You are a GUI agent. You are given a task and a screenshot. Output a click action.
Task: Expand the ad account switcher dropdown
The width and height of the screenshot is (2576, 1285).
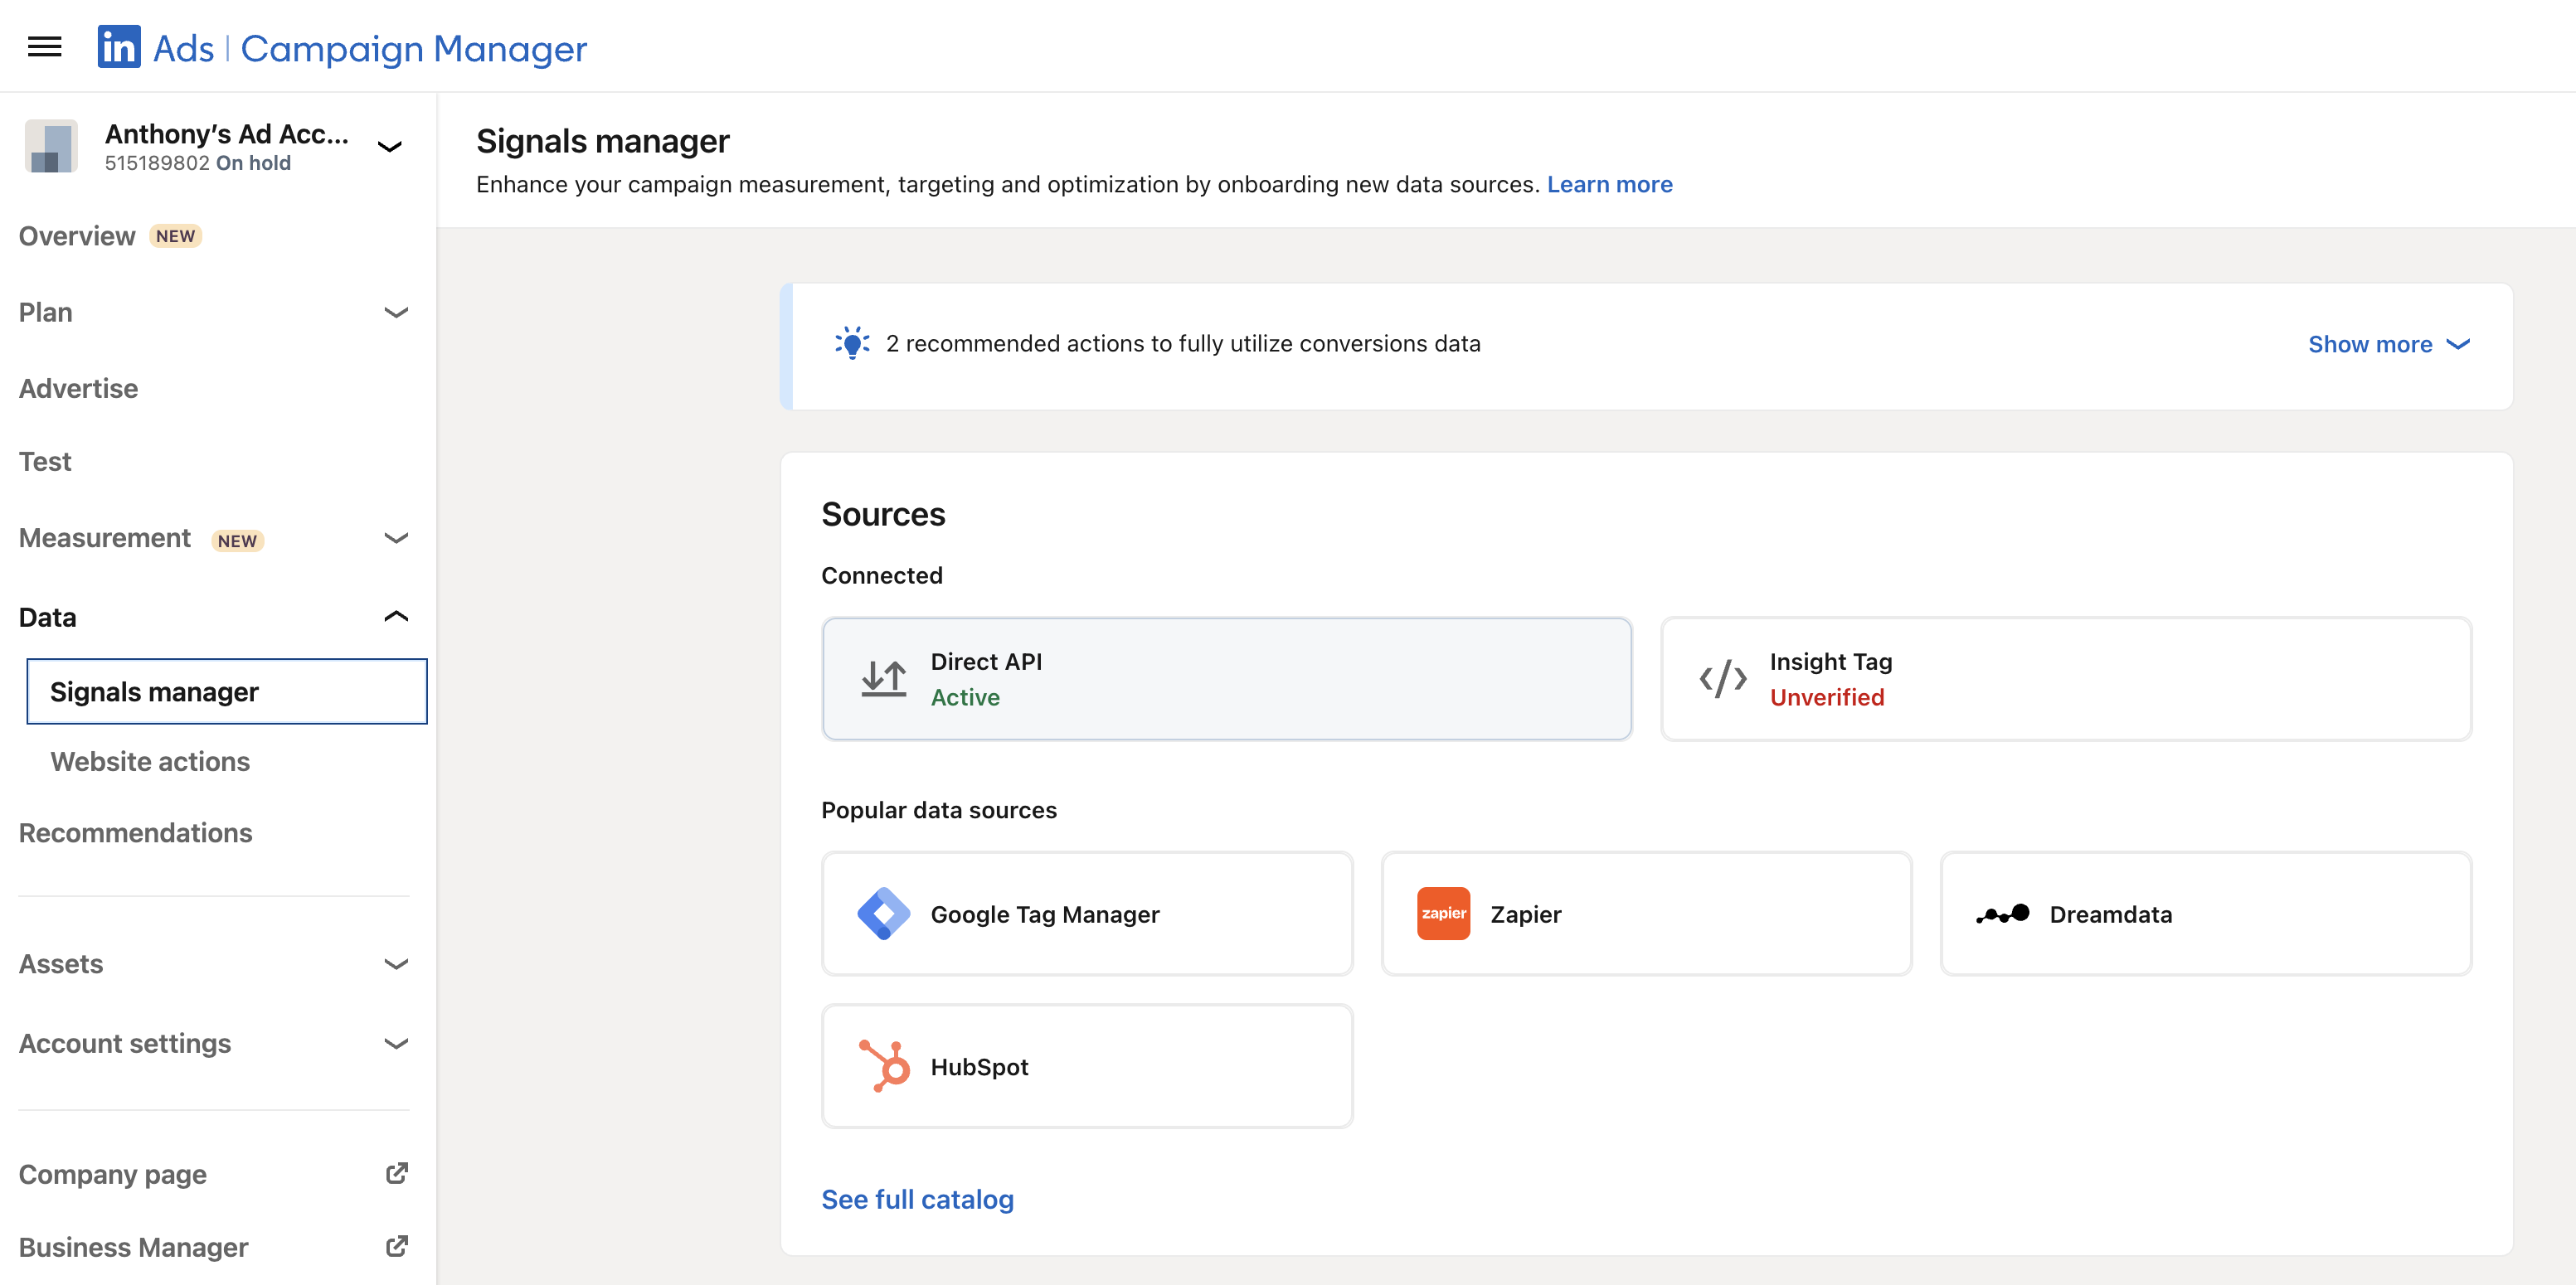(x=389, y=147)
